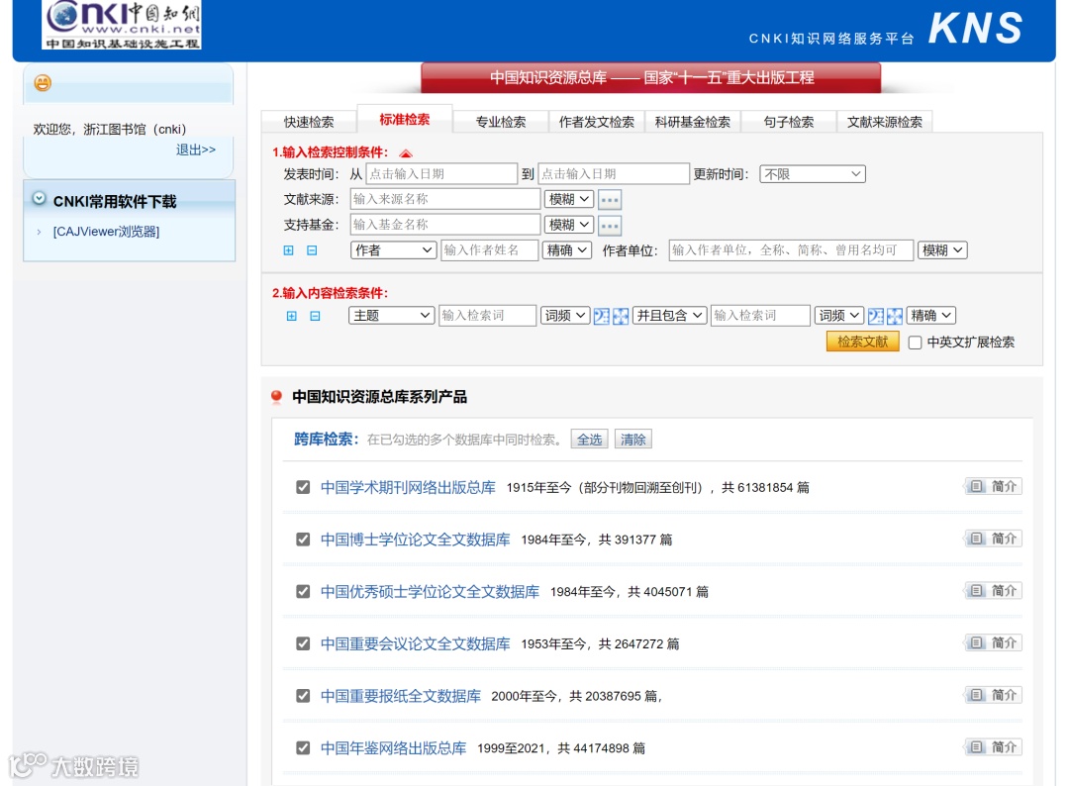The height and width of the screenshot is (786, 1069).
Task: Remove an author row with minus icon
Action: tap(312, 250)
